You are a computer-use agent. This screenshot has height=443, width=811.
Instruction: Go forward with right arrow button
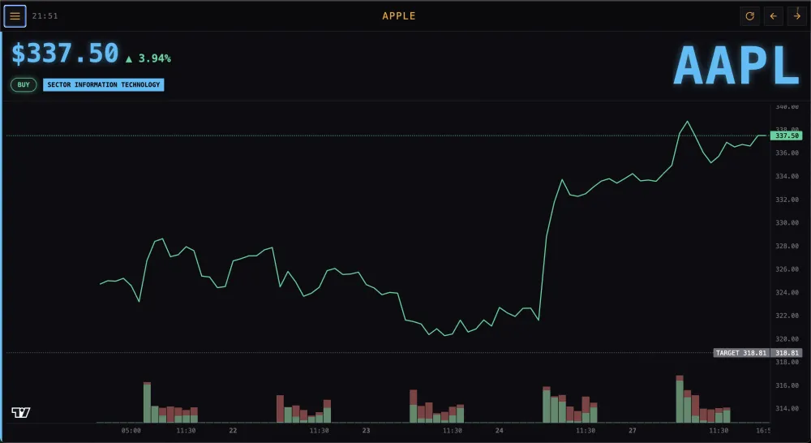(797, 16)
